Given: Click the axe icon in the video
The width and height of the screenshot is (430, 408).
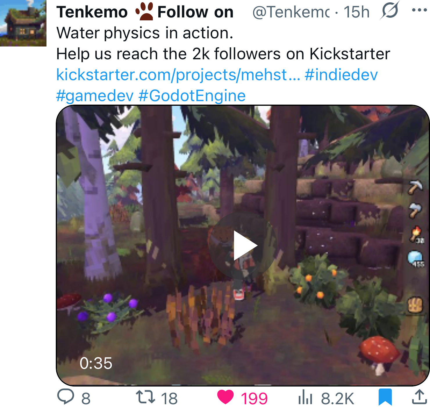Looking at the screenshot, I should [415, 210].
